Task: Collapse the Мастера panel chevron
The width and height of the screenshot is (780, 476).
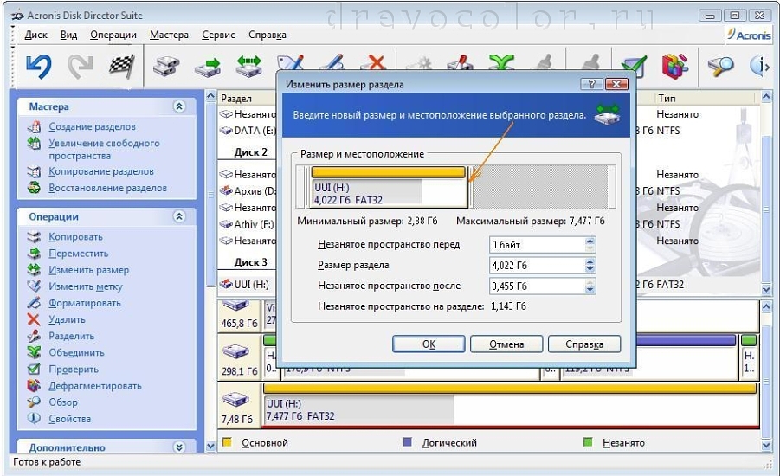Action: tap(179, 106)
